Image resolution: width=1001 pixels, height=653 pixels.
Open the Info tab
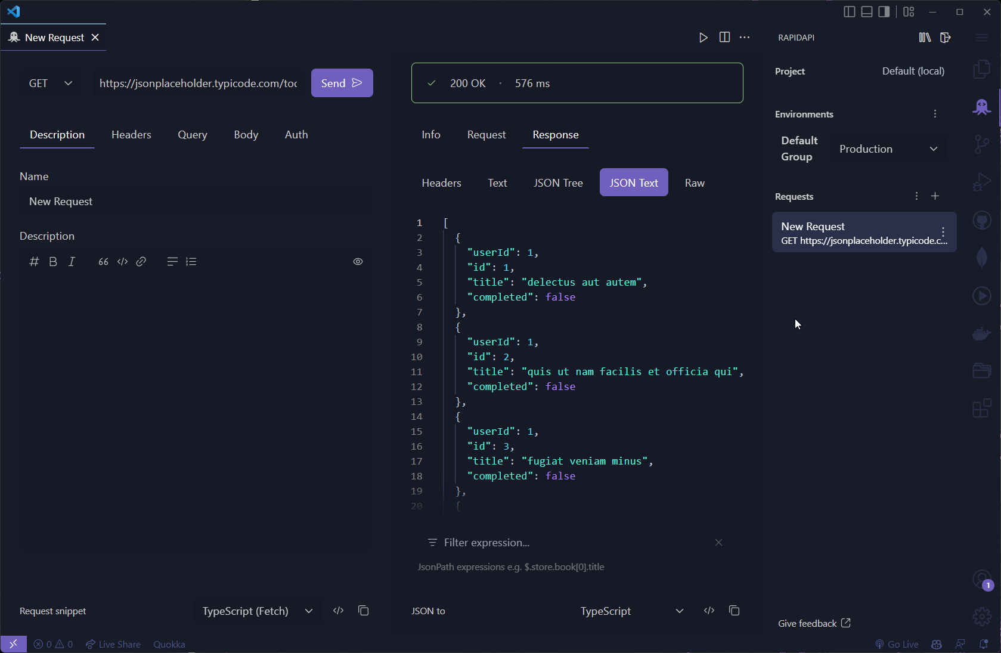431,135
